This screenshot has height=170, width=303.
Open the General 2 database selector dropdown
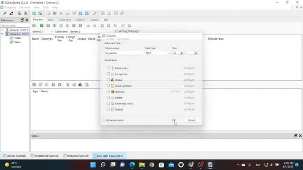point(42,32)
